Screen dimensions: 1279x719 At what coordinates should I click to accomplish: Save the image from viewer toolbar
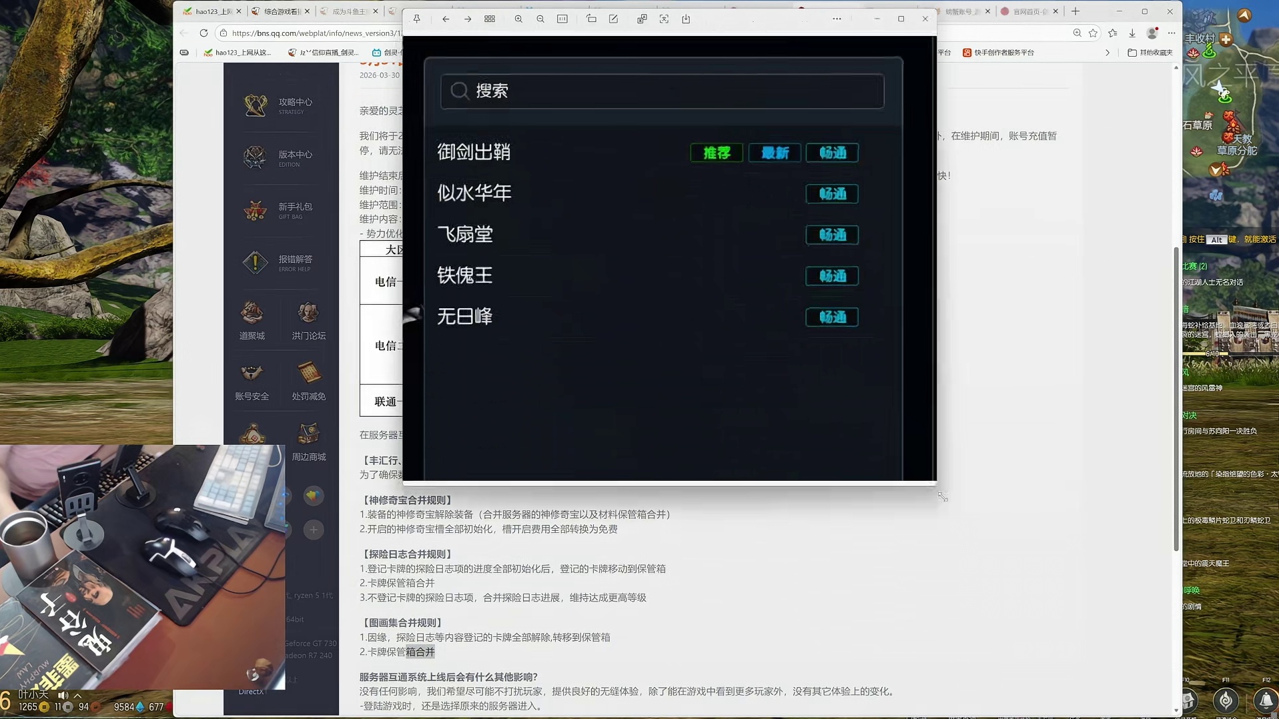pos(686,19)
